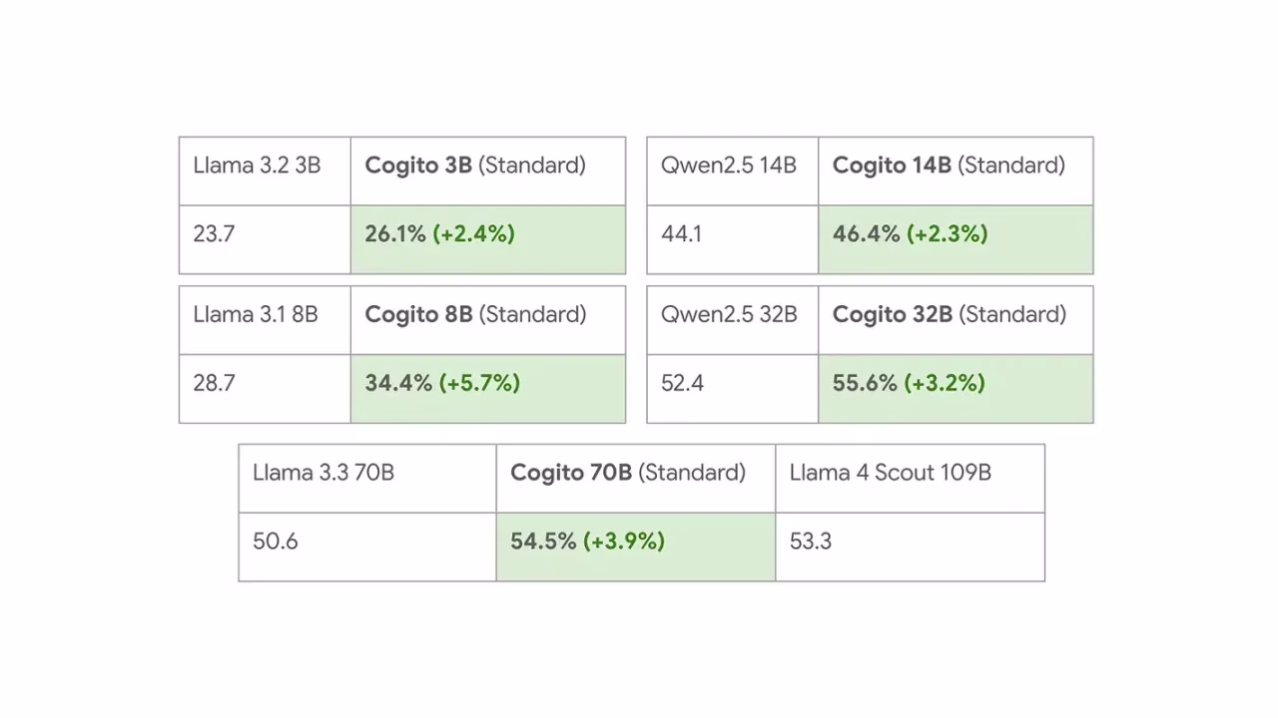1278x718 pixels.
Task: Select the Cogito 70B (Standard) header
Action: (x=636, y=479)
